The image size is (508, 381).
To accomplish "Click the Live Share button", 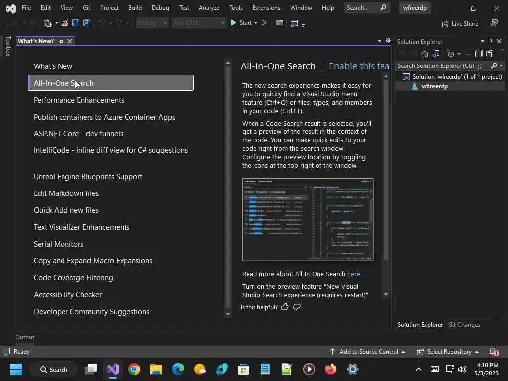I will [460, 24].
